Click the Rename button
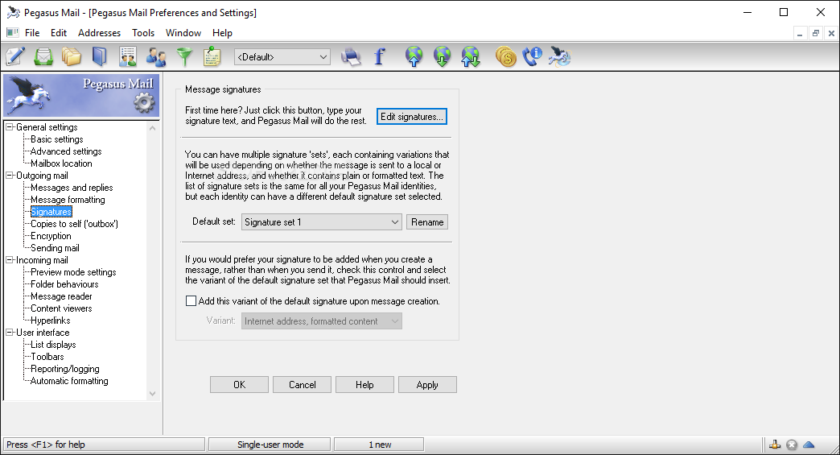The height and width of the screenshot is (455, 840). click(x=427, y=222)
